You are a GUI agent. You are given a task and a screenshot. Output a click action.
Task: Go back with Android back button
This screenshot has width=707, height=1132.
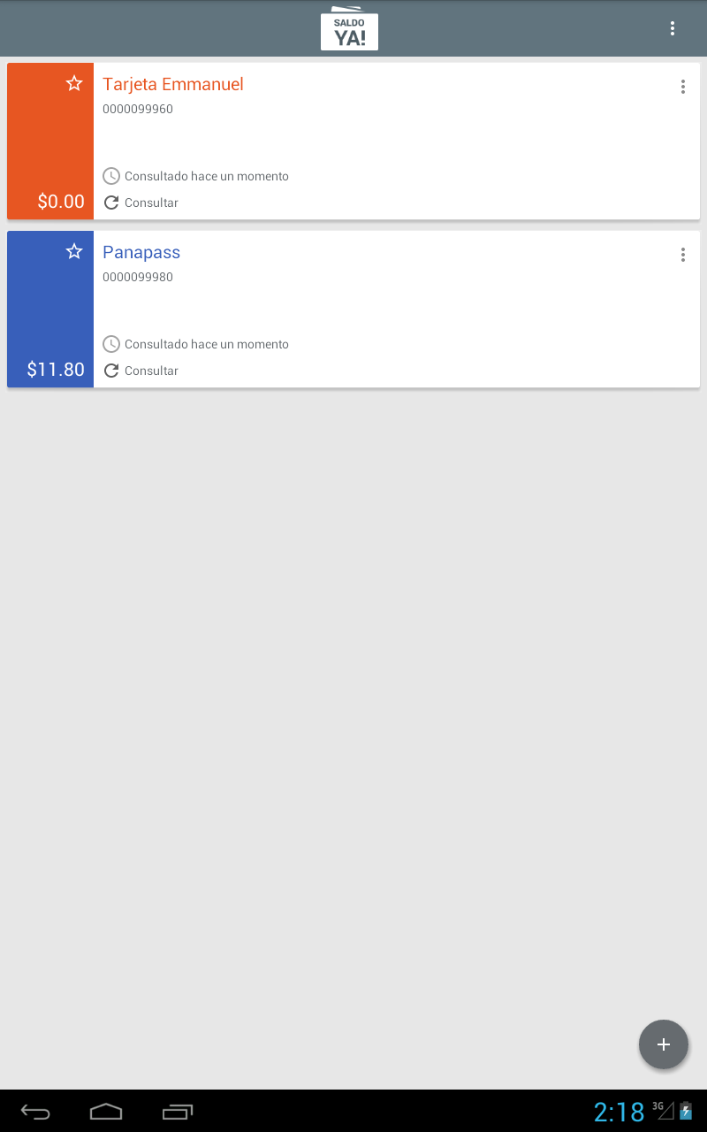pos(35,1112)
